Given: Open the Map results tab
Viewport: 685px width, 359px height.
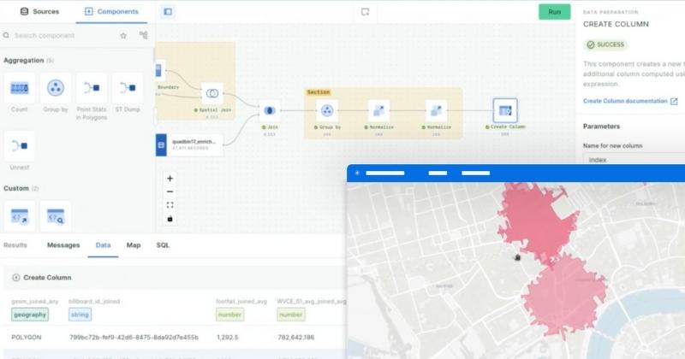Looking at the screenshot, I should coord(134,245).
